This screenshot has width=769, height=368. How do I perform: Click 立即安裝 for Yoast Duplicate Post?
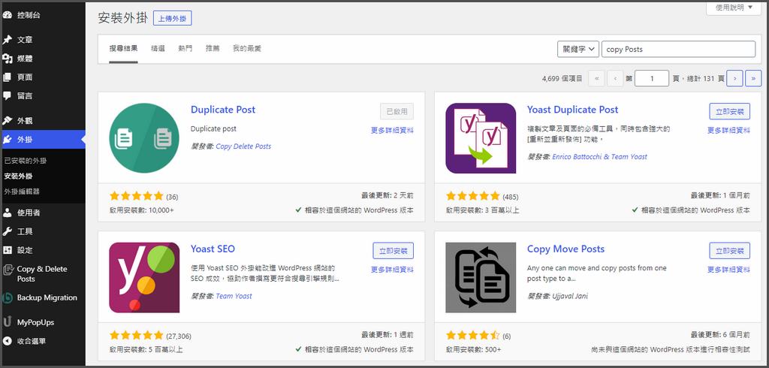[729, 111]
